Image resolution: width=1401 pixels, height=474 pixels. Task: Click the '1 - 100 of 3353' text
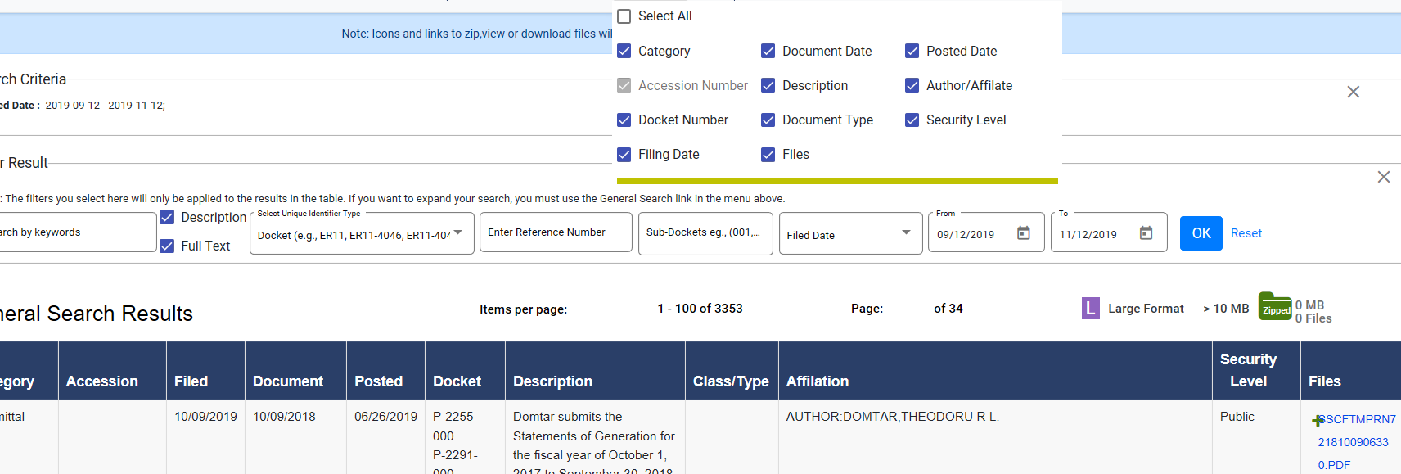[700, 309]
